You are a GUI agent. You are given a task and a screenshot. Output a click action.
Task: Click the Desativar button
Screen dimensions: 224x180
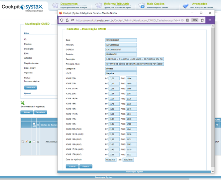tap(41, 112)
